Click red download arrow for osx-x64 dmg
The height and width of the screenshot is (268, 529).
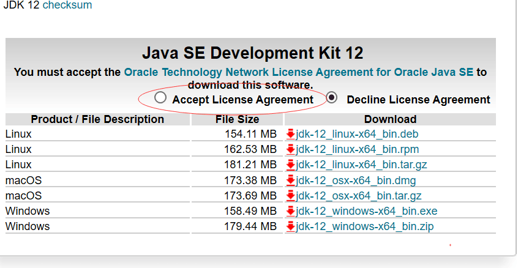(291, 181)
